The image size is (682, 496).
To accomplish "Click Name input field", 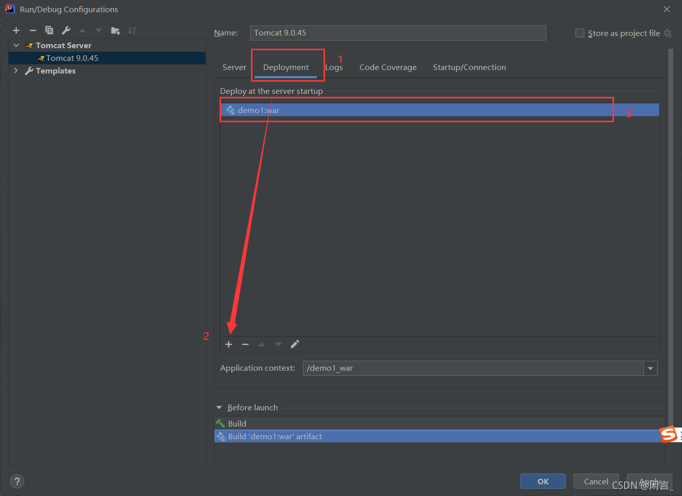I will point(398,33).
